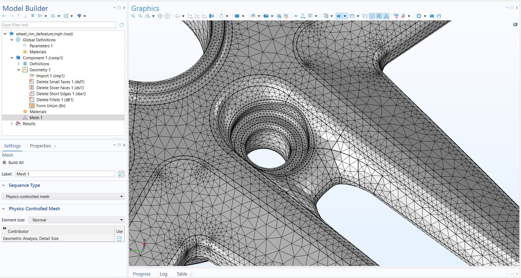Click the move node up arrow
521x278 pixels.
18,16
